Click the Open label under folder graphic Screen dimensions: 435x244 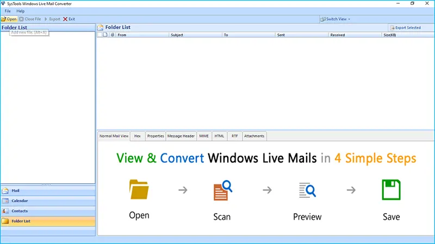pyautogui.click(x=139, y=215)
